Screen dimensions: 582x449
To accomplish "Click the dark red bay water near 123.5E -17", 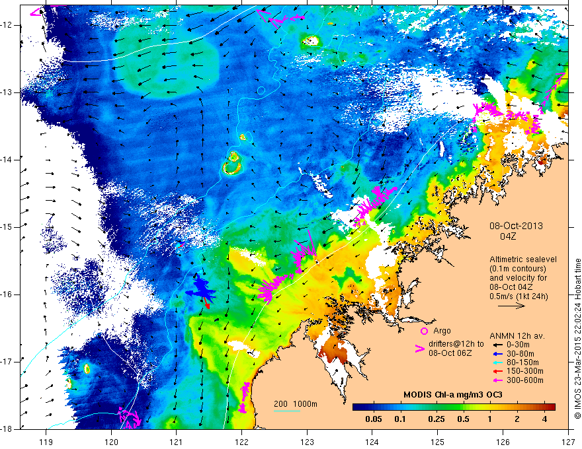I will click(x=335, y=350).
